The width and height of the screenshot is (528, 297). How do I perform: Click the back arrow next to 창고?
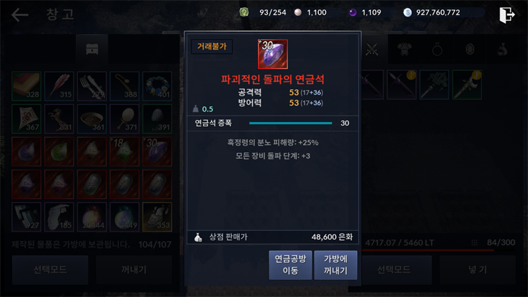20,15
